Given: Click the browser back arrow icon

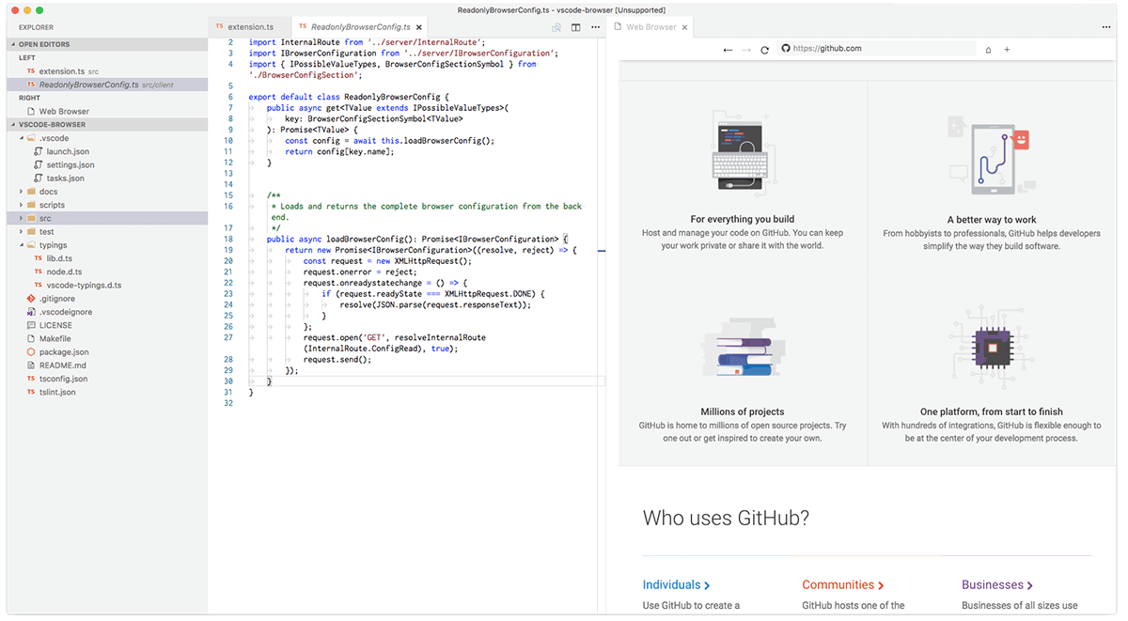Looking at the screenshot, I should pyautogui.click(x=727, y=49).
